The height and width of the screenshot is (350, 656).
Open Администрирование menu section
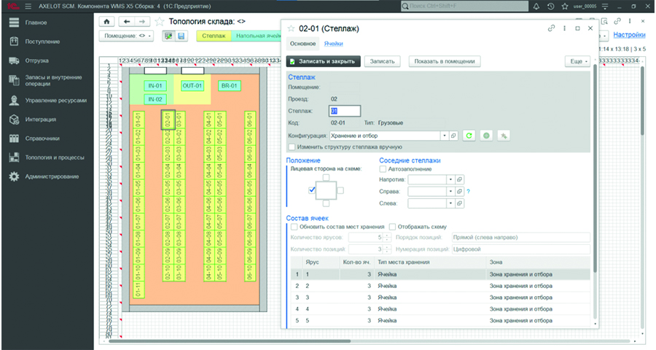[52, 176]
